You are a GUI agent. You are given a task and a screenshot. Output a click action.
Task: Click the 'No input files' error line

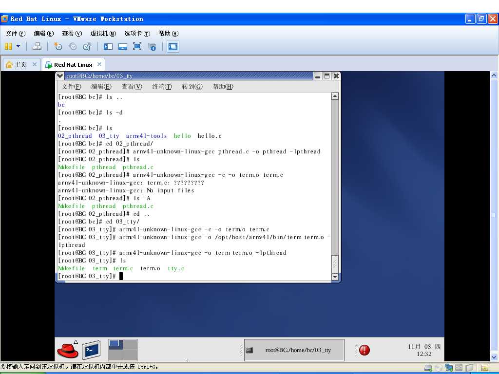[x=126, y=190]
